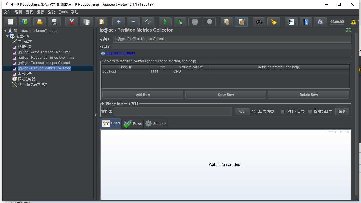This screenshot has width=361, height=203.
Task: Select HTTP信息头管理器 in the tree
Action: [32, 84]
